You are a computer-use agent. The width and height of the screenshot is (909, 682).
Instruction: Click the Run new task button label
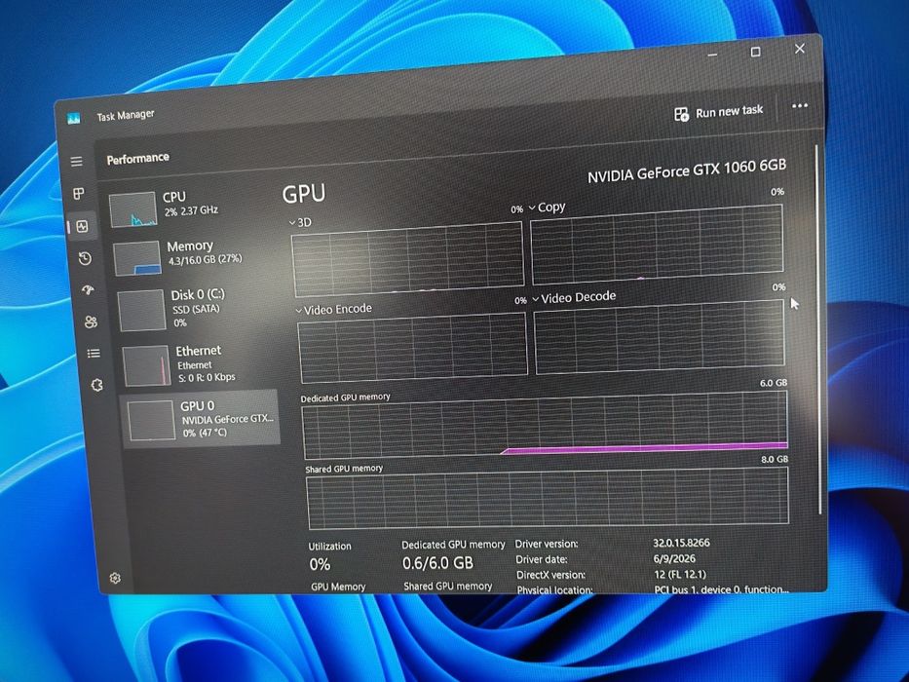tap(730, 111)
